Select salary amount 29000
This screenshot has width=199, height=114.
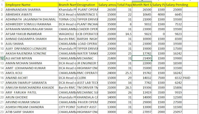coord(107,102)
